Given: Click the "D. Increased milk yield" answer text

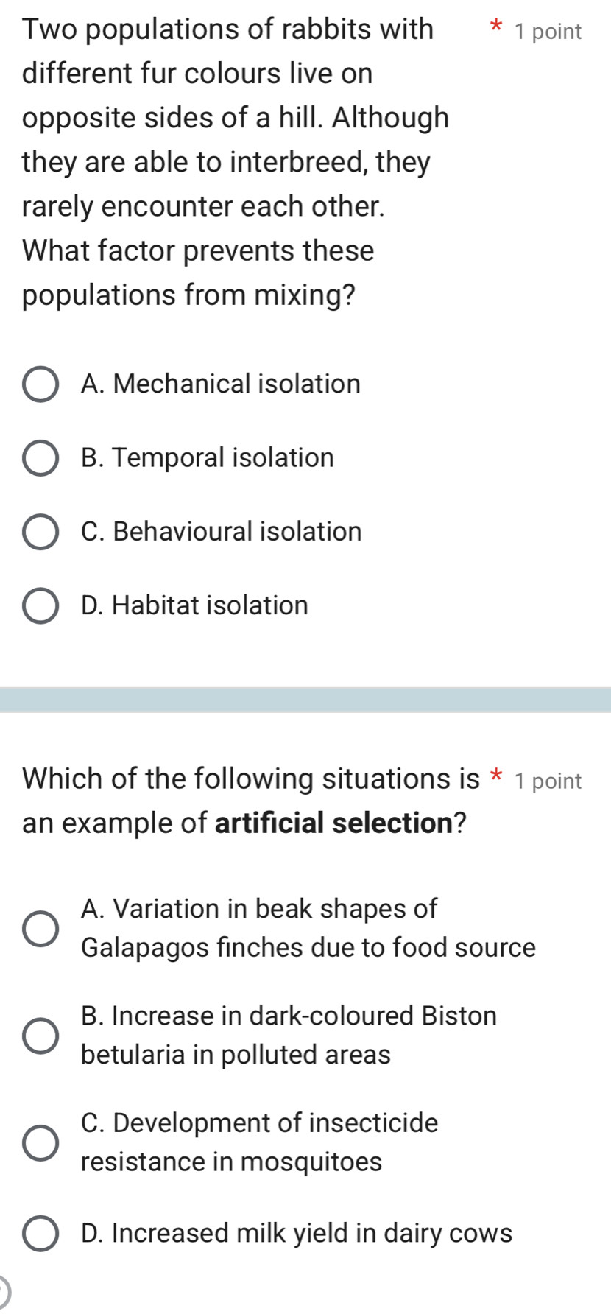Looking at the screenshot, I should (297, 1233).
